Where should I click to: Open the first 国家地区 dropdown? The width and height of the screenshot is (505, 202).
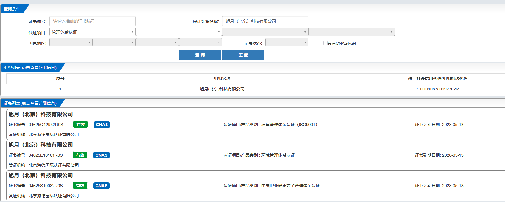coord(71,42)
